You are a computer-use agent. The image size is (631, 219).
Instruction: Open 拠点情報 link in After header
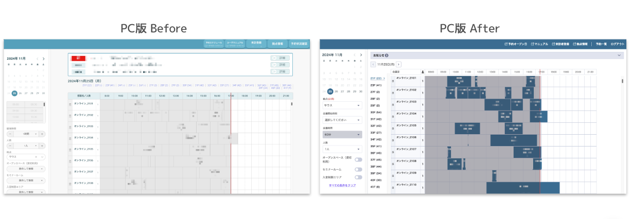tap(581, 44)
